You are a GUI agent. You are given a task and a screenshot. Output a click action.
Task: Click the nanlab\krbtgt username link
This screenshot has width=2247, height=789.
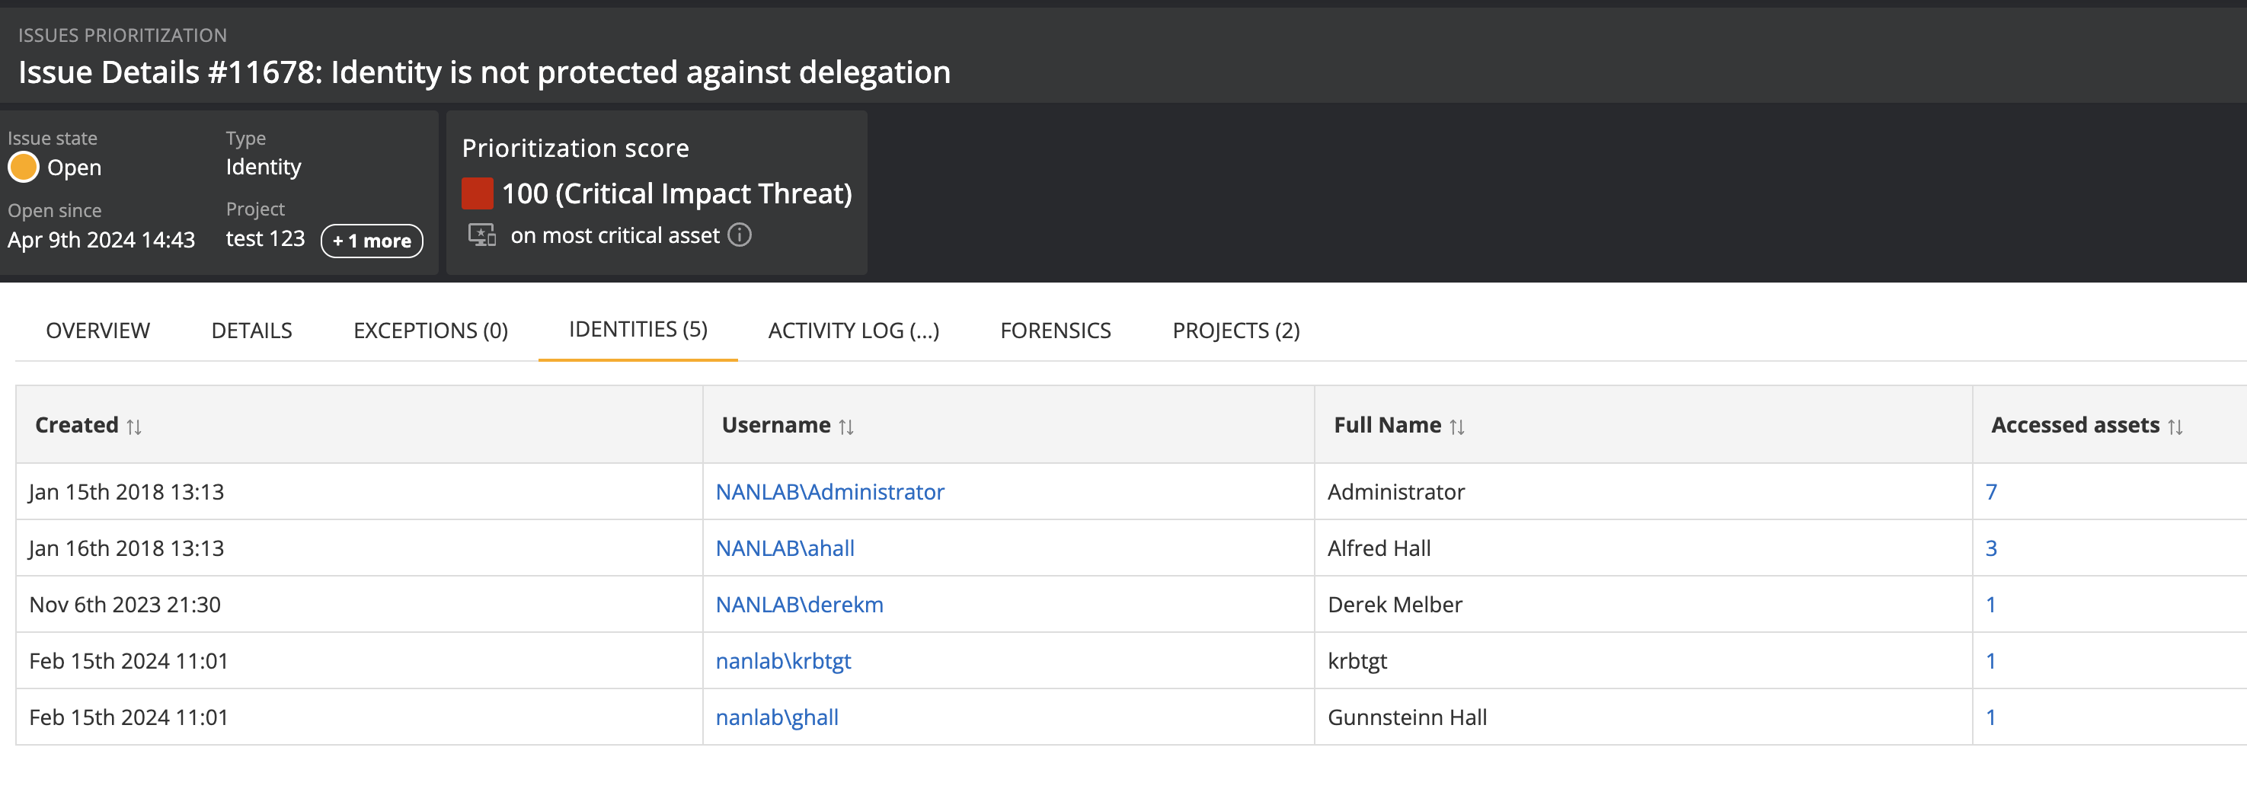tap(782, 661)
